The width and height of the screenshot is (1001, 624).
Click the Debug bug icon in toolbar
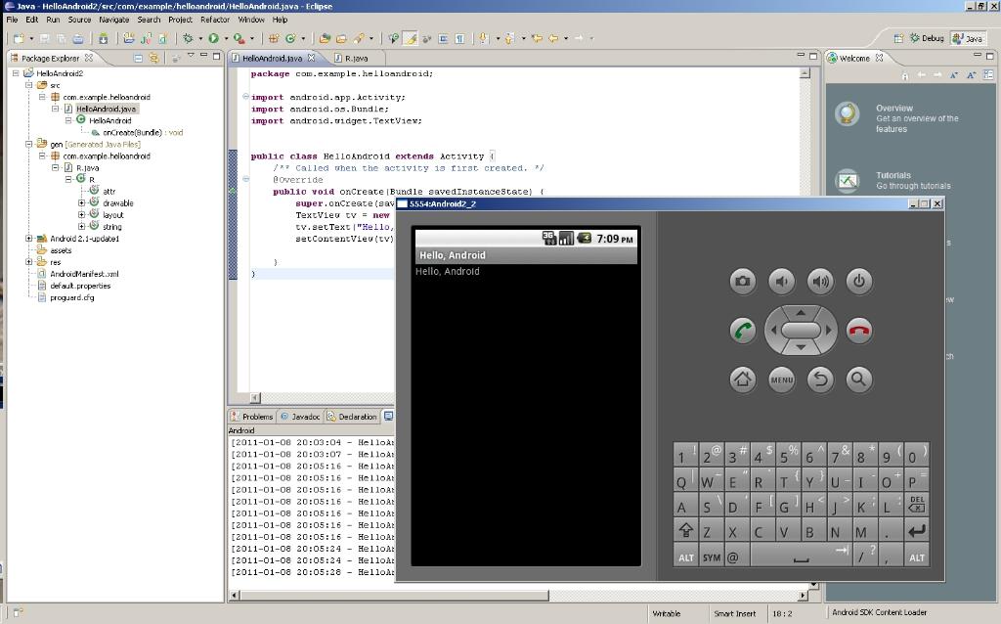[188, 38]
